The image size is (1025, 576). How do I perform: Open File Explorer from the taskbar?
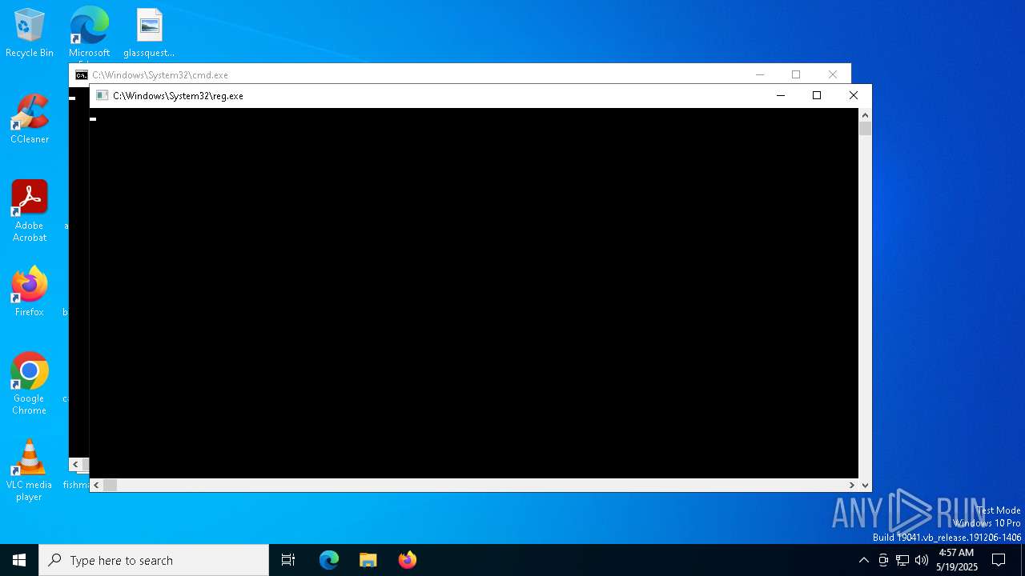[x=368, y=560]
